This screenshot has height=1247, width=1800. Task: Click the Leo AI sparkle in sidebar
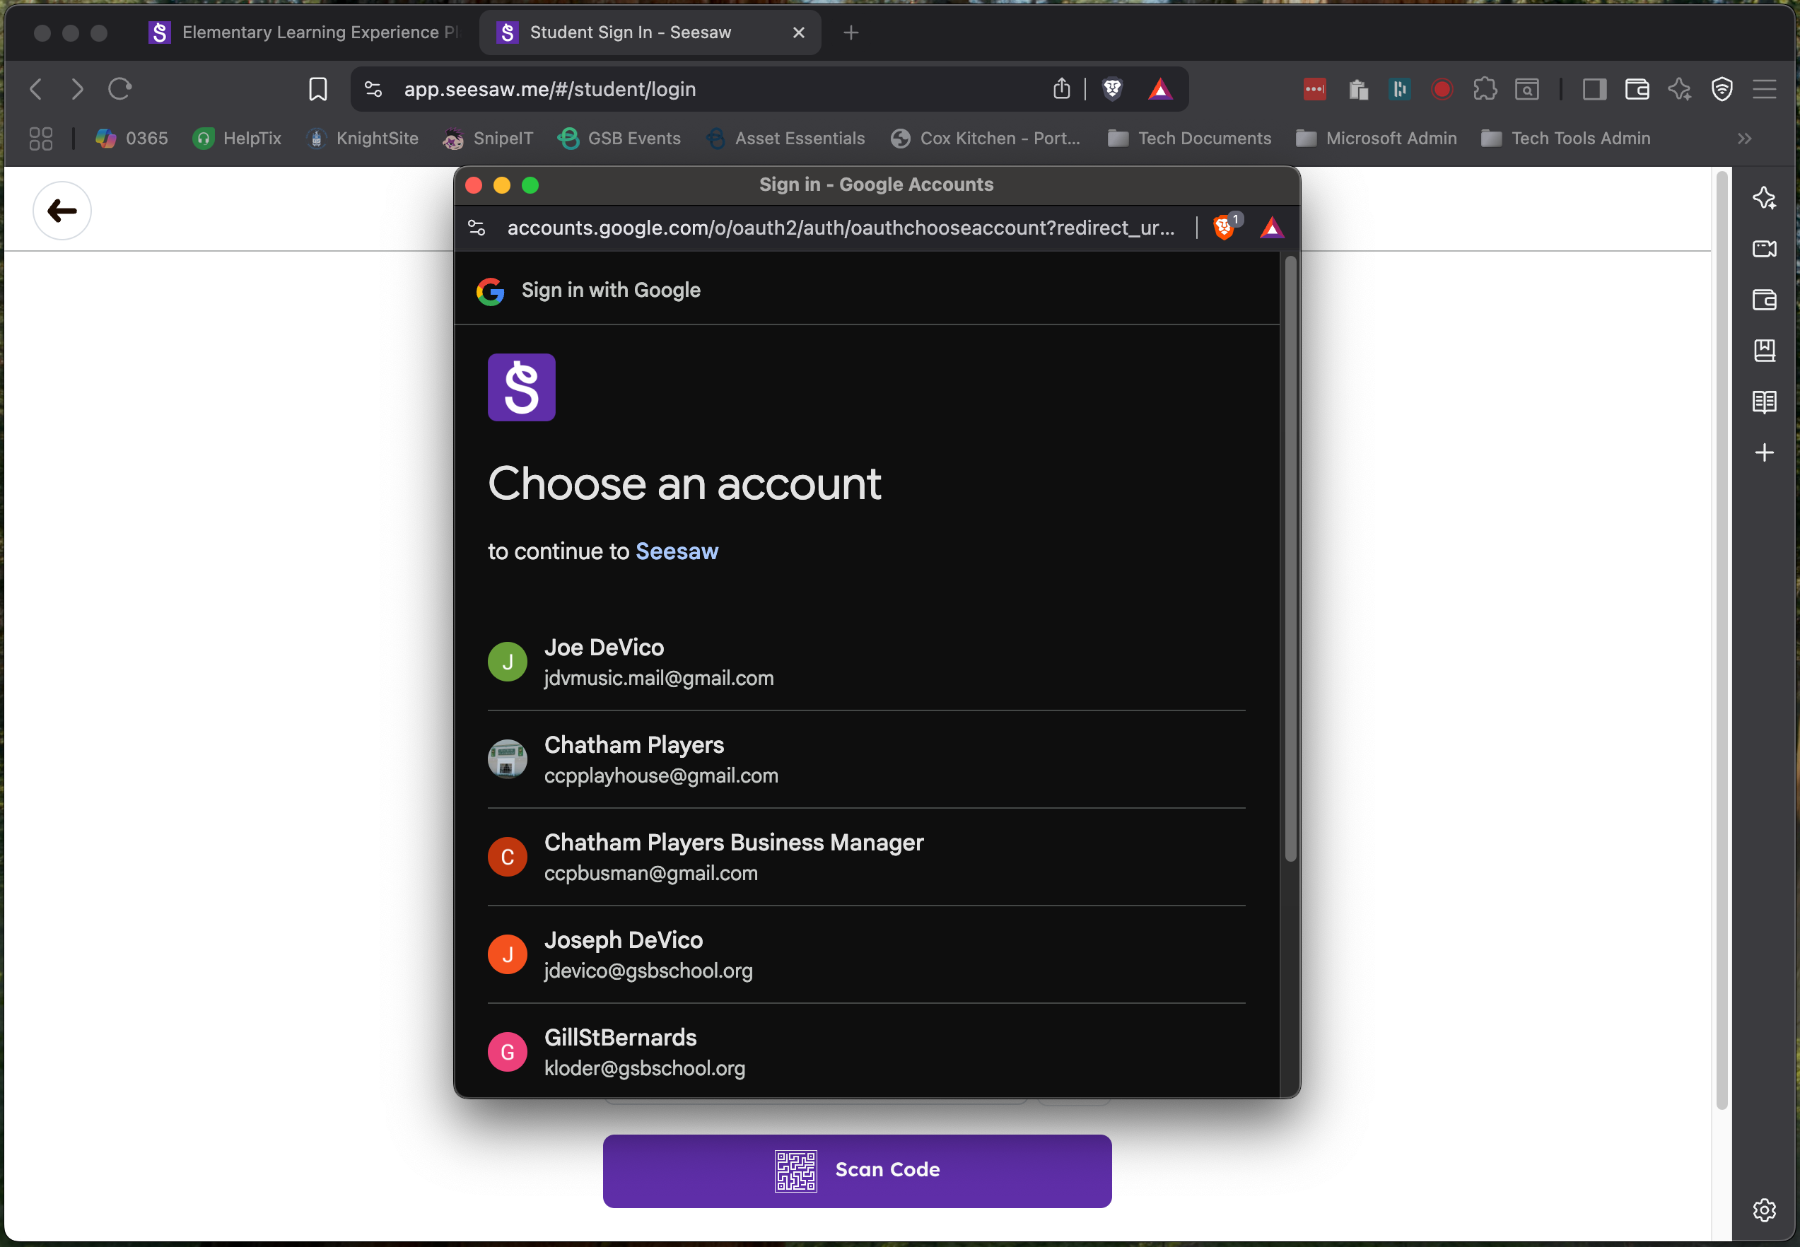(x=1763, y=198)
